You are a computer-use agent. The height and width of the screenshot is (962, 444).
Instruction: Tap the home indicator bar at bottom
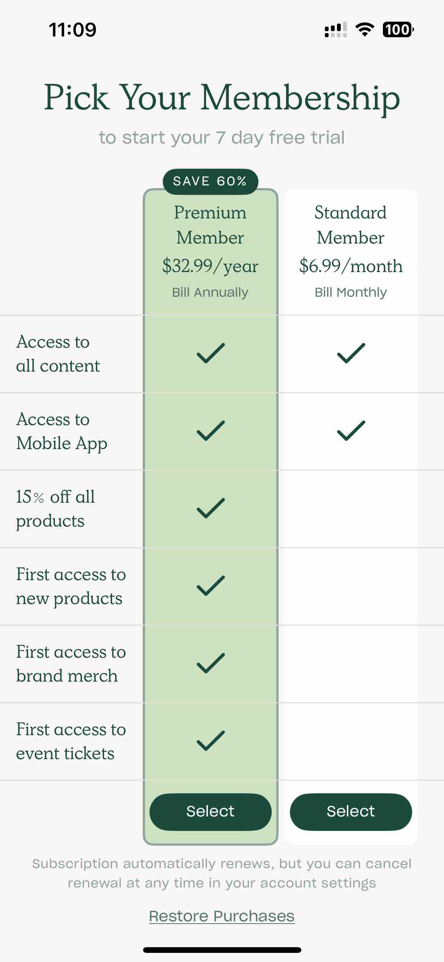(x=222, y=950)
